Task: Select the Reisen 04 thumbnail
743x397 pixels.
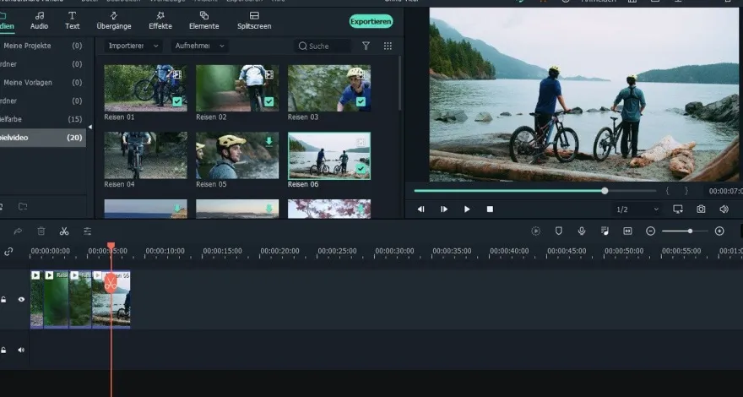Action: (145, 155)
